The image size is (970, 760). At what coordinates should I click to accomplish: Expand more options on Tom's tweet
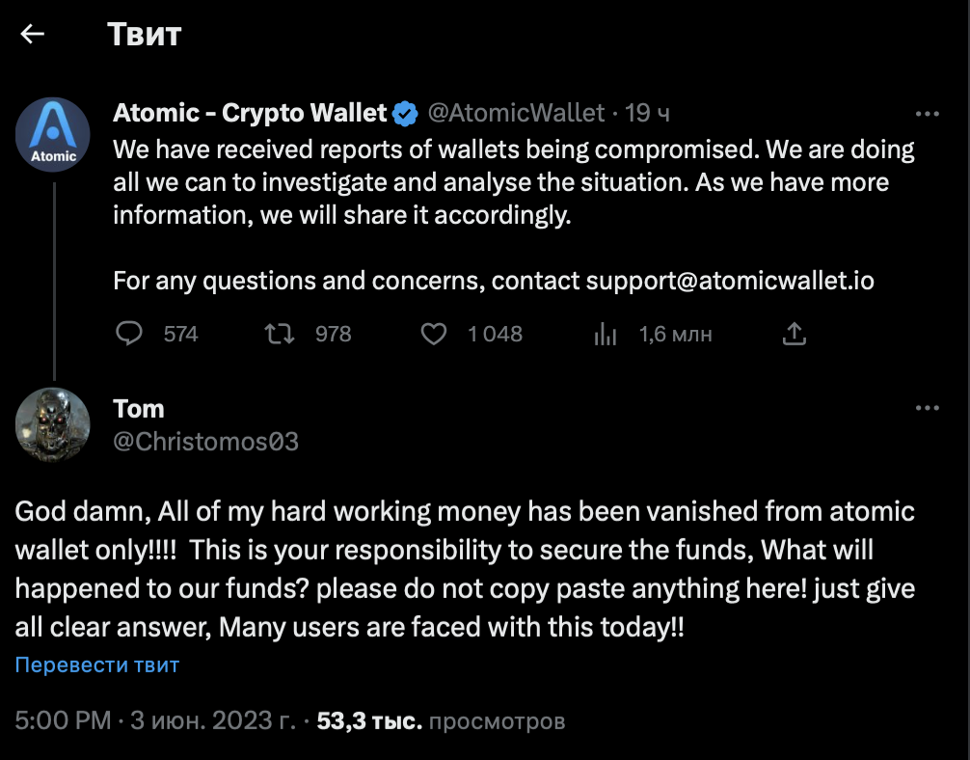927,408
